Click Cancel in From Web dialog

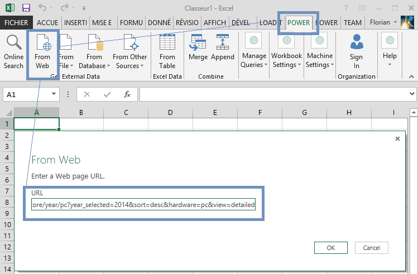(371, 248)
